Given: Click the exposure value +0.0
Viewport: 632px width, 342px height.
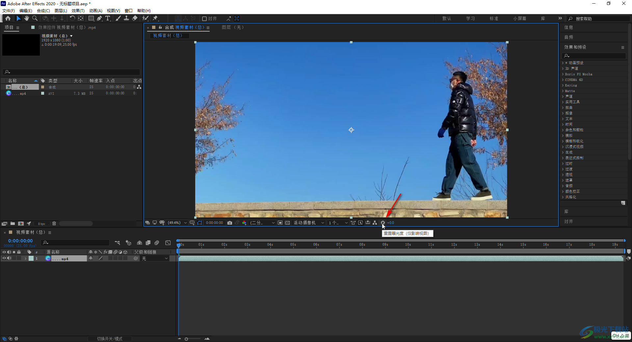Looking at the screenshot, I should point(390,223).
